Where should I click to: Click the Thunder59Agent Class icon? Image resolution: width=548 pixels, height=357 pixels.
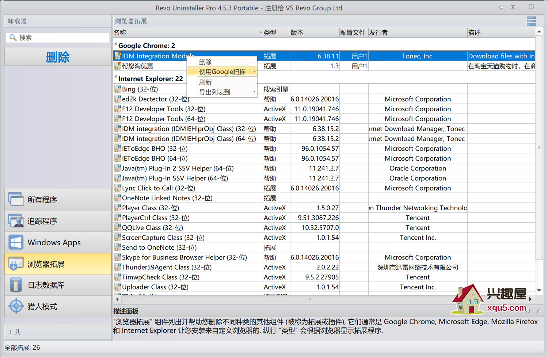[x=117, y=267]
